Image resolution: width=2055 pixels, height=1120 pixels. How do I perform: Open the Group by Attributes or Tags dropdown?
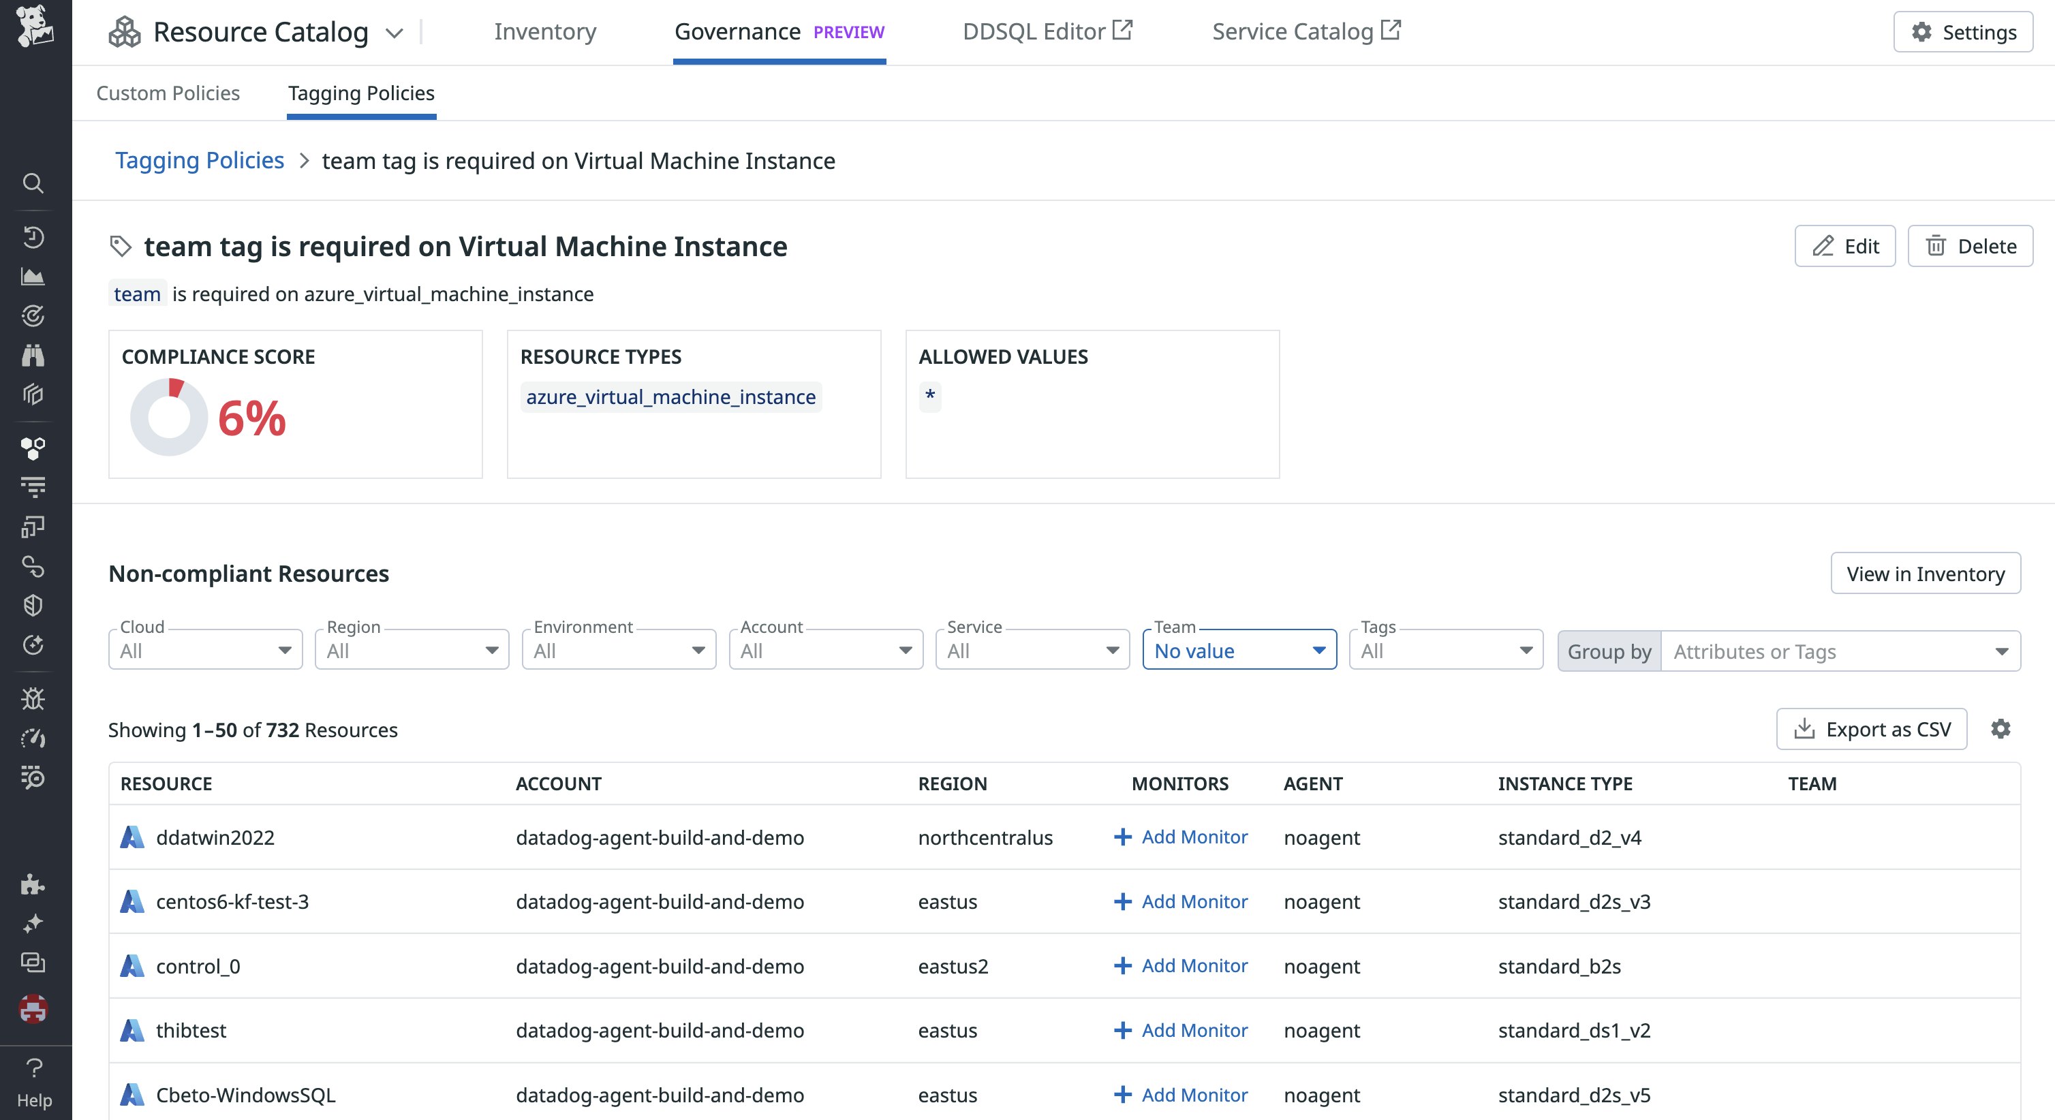pyautogui.click(x=1840, y=652)
